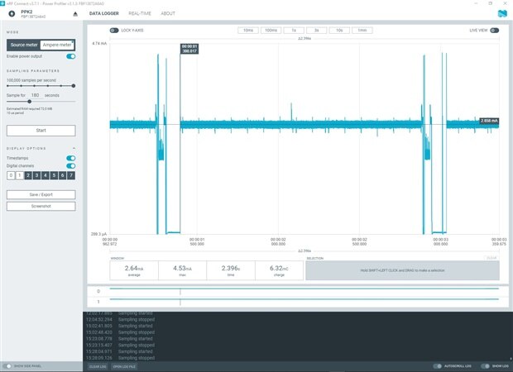Viewport: 513px width, 372px height.
Task: Click the Sample for seconds input field
Action: click(35, 95)
